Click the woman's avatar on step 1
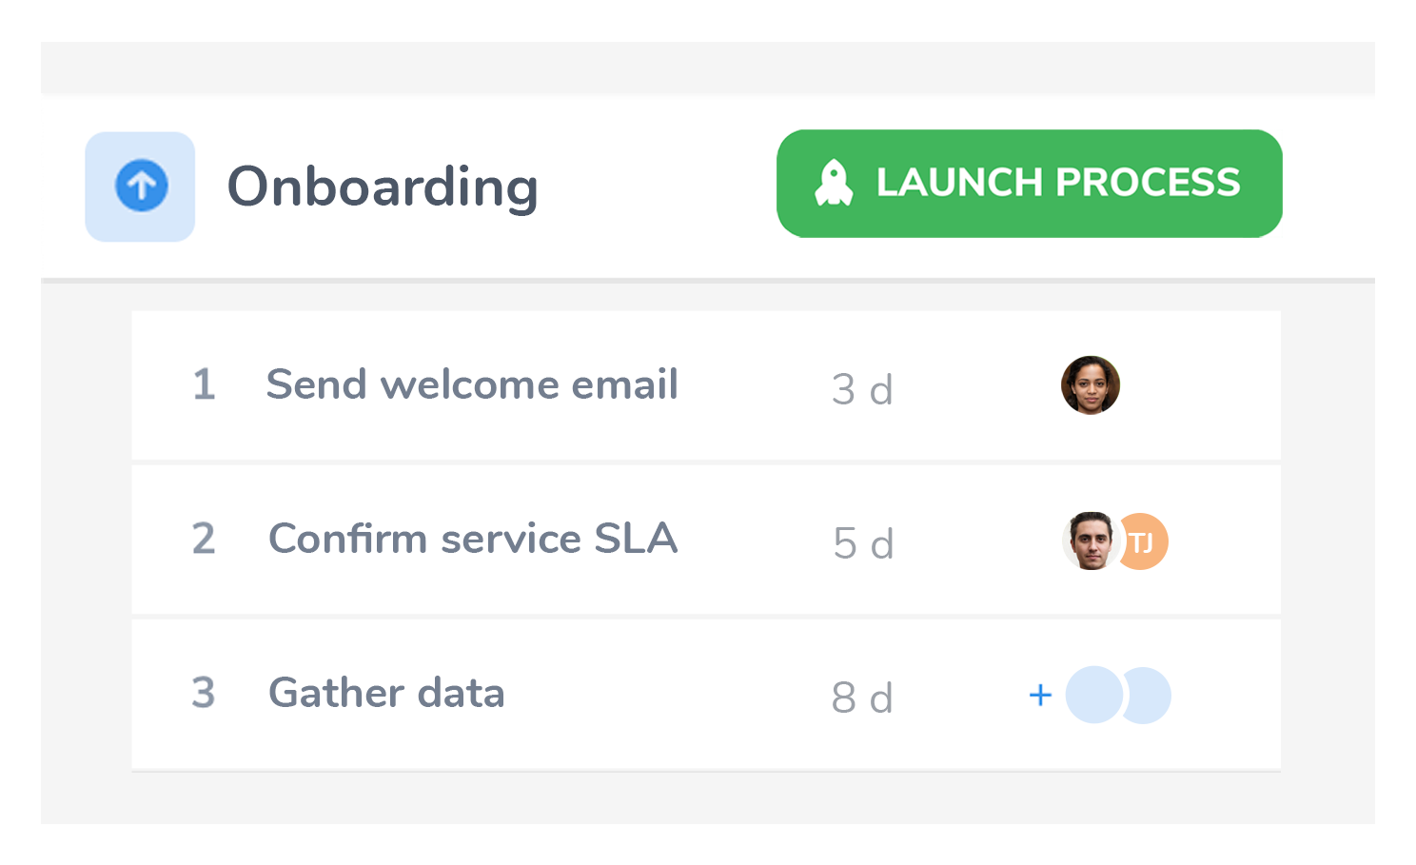 [1091, 385]
